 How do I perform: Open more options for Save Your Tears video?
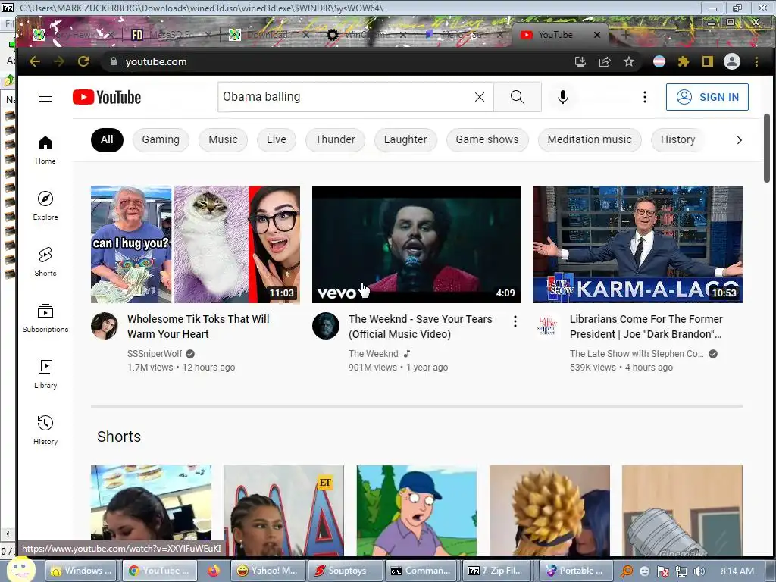[515, 321]
